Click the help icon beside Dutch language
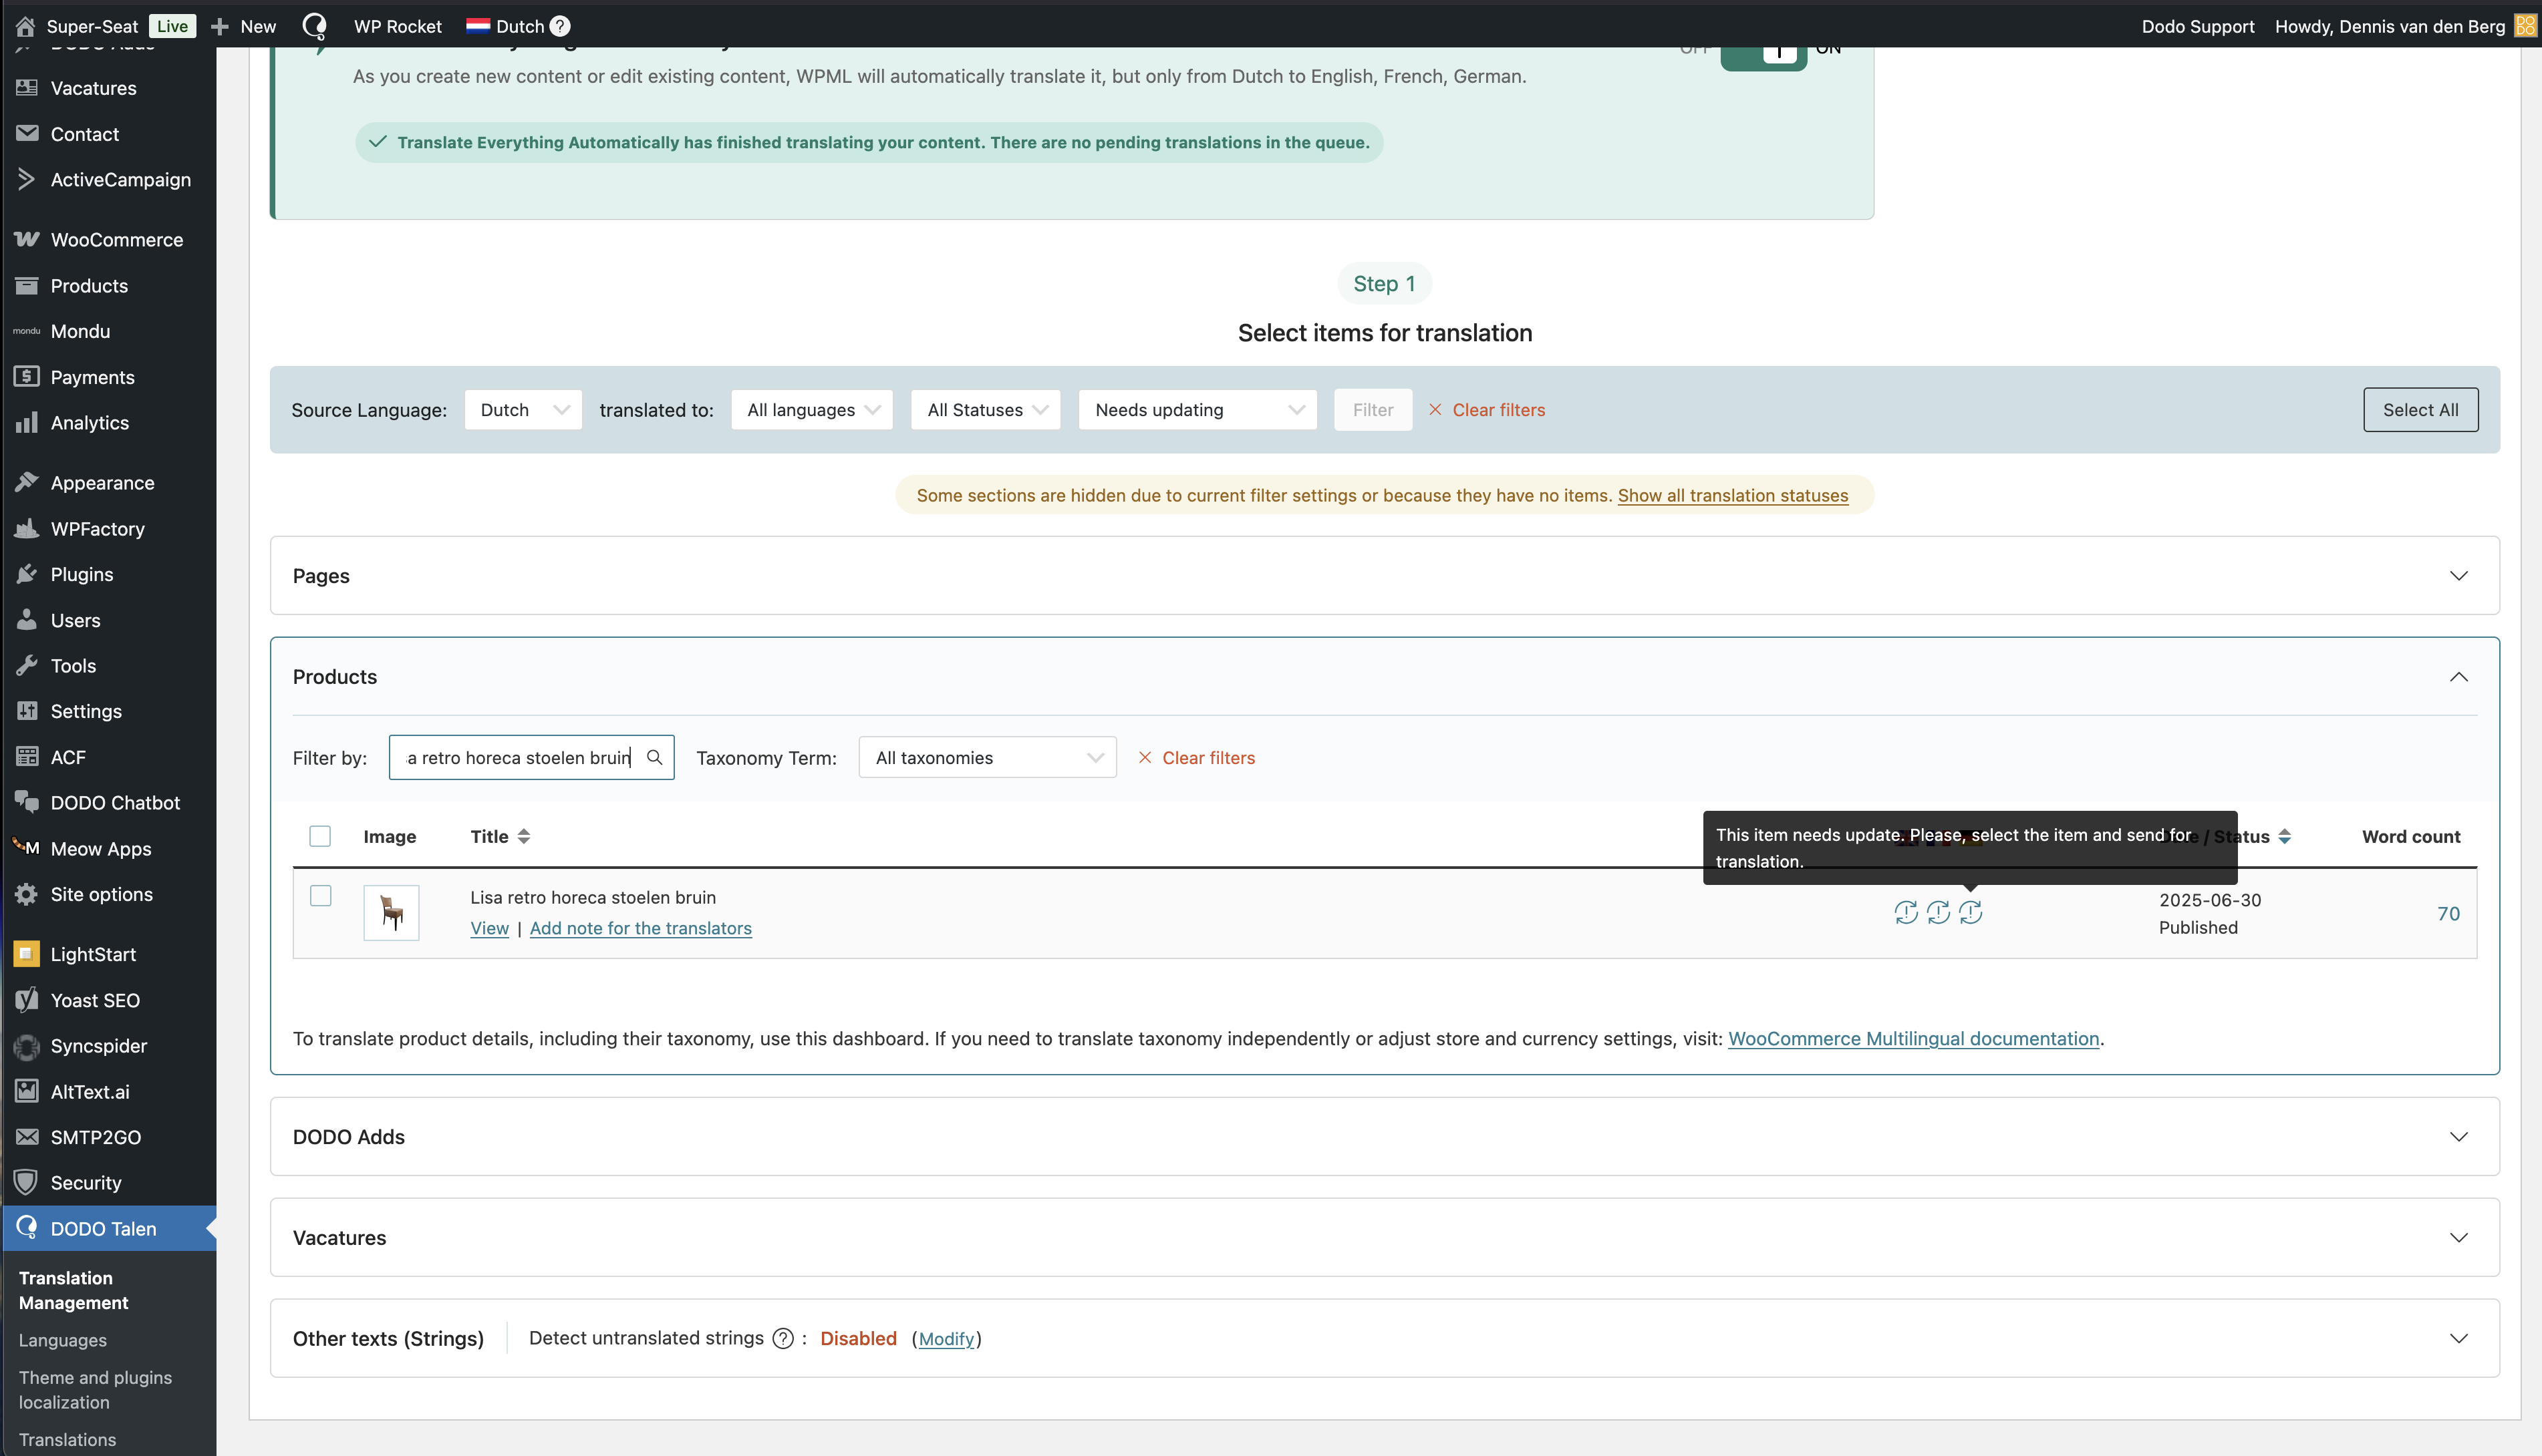Image resolution: width=2542 pixels, height=1456 pixels. coord(560,26)
